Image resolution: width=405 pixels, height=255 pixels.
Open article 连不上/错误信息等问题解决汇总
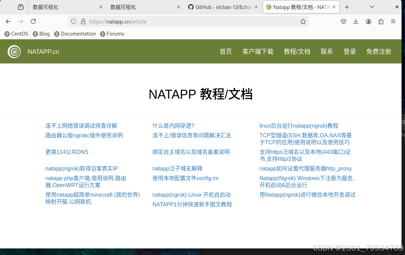pyautogui.click(x=192, y=136)
